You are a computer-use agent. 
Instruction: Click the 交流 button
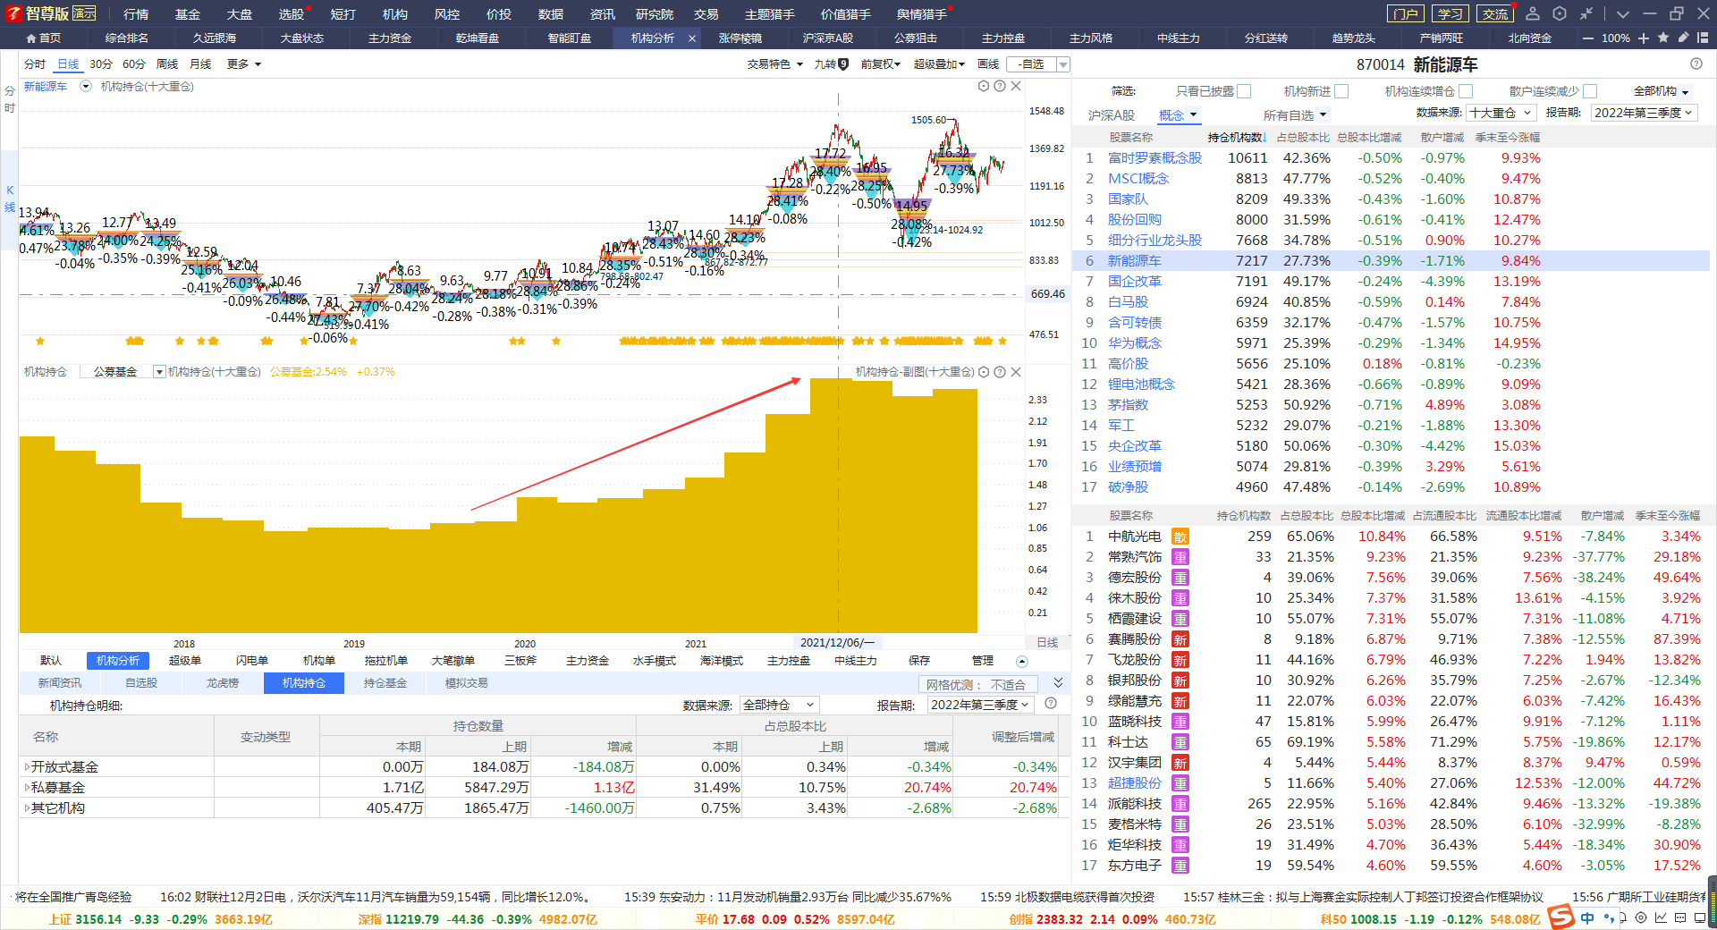1494,13
